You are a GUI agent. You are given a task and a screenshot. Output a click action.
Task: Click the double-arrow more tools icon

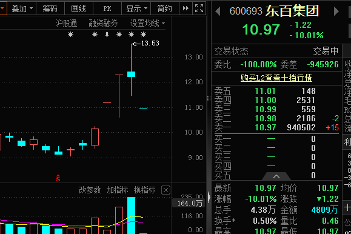coord(186,8)
